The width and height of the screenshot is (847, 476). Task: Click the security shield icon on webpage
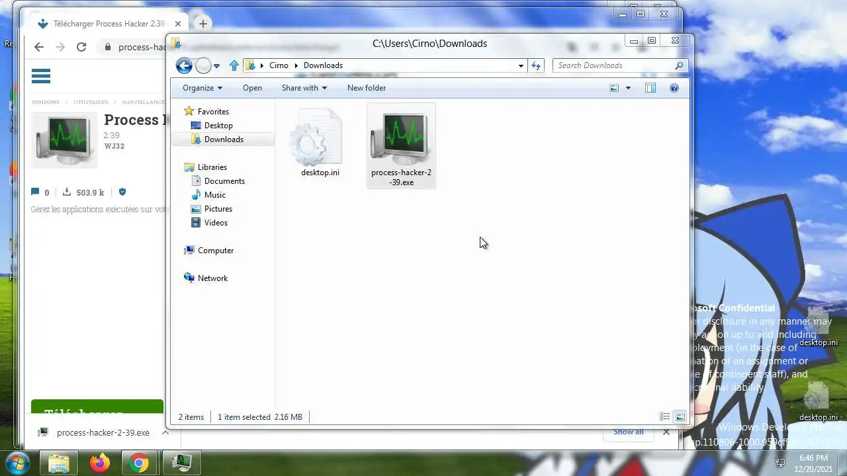click(122, 192)
